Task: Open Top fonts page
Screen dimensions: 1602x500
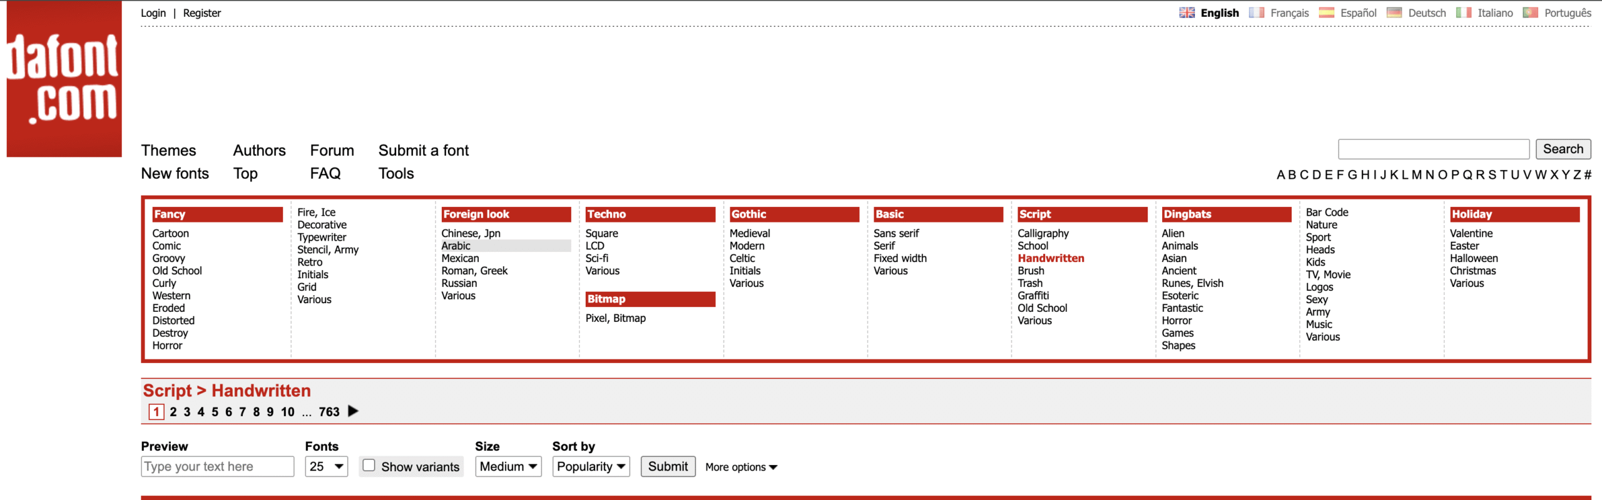Action: (245, 174)
